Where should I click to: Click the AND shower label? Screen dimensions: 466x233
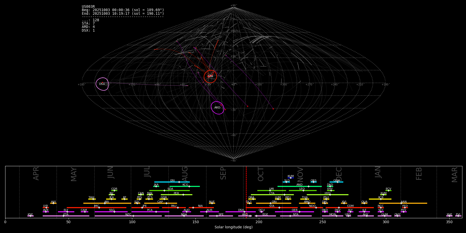(300, 185)
